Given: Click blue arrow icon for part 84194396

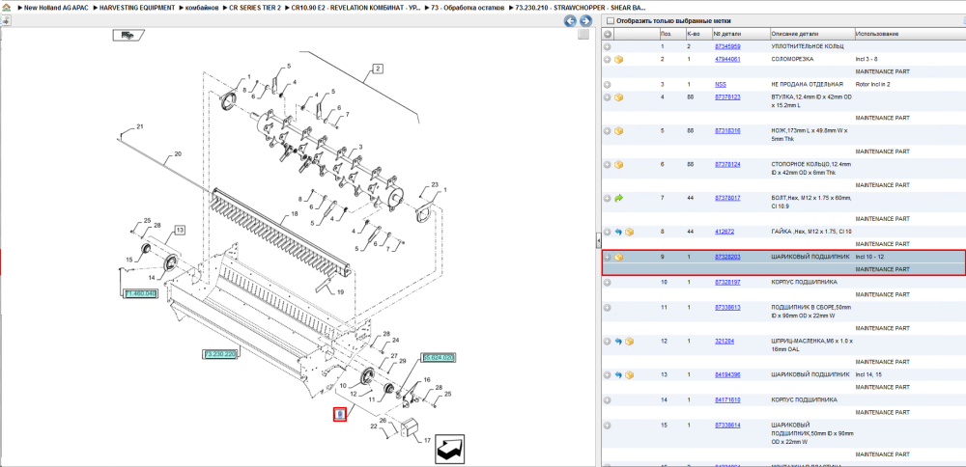Looking at the screenshot, I should (618, 374).
